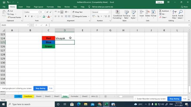Open the Cell Styles gallery
The image size is (191, 107).
[133, 15]
